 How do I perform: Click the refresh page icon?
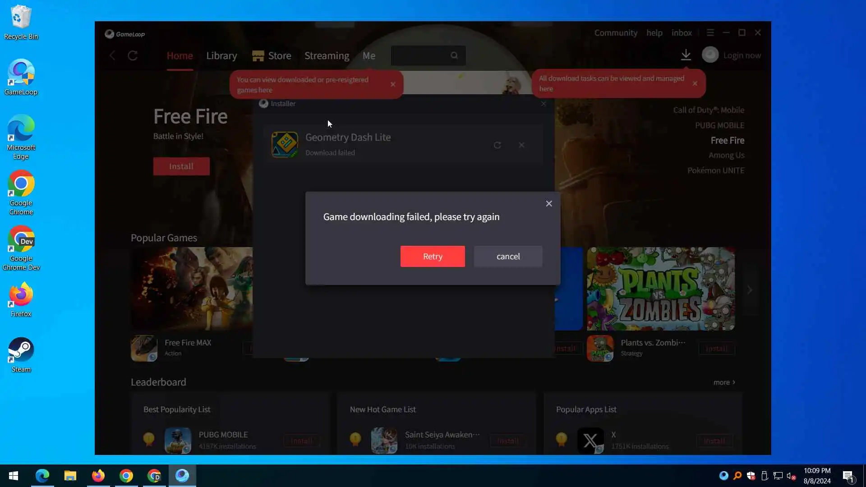(133, 55)
